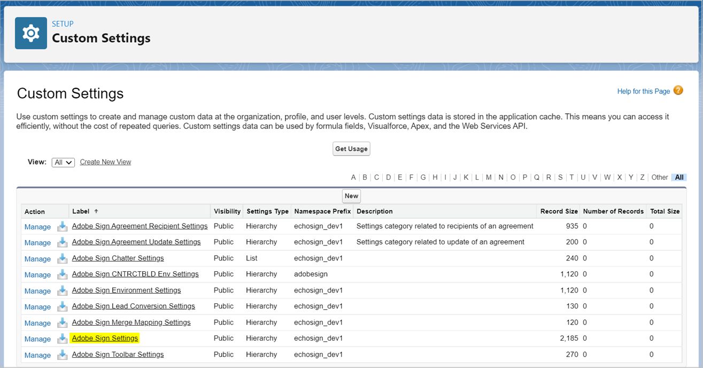Open the highlighted Adobe Sign Settings label
Image resolution: width=703 pixels, height=368 pixels.
coord(105,338)
